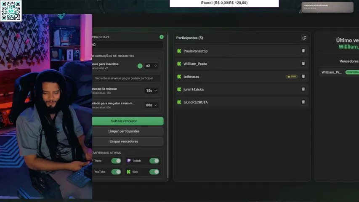Toggle the Kick platform switch
The height and width of the screenshot is (202, 359).
[154, 172]
